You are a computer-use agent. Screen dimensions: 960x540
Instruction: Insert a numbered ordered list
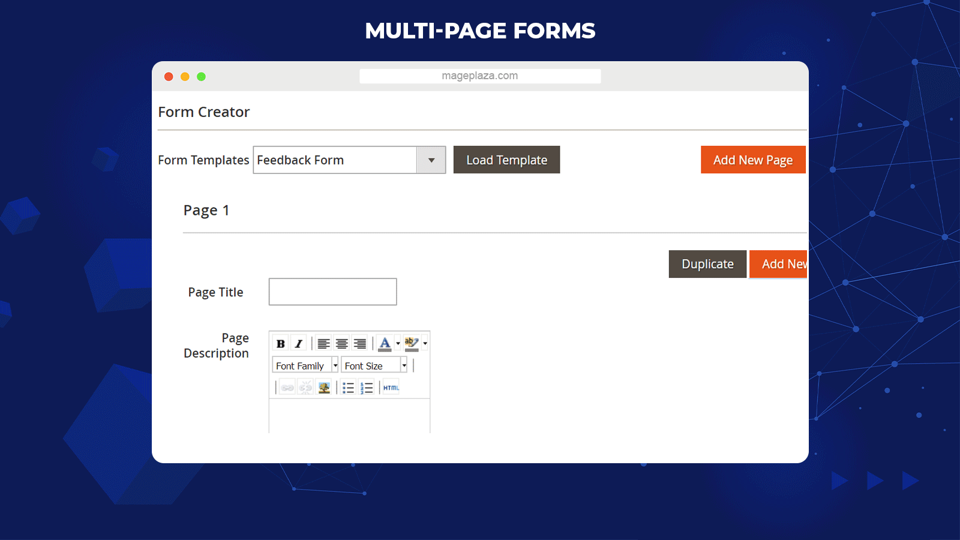[x=367, y=388]
